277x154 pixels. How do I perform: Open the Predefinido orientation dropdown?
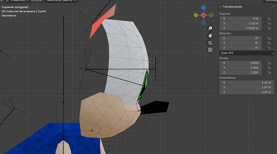point(17,1)
